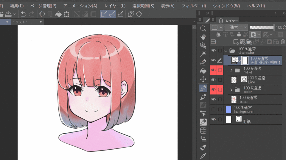Open the layer palette hamburger menu
Image resolution: width=286 pixels, height=160 pixels.
pyautogui.click(x=213, y=20)
